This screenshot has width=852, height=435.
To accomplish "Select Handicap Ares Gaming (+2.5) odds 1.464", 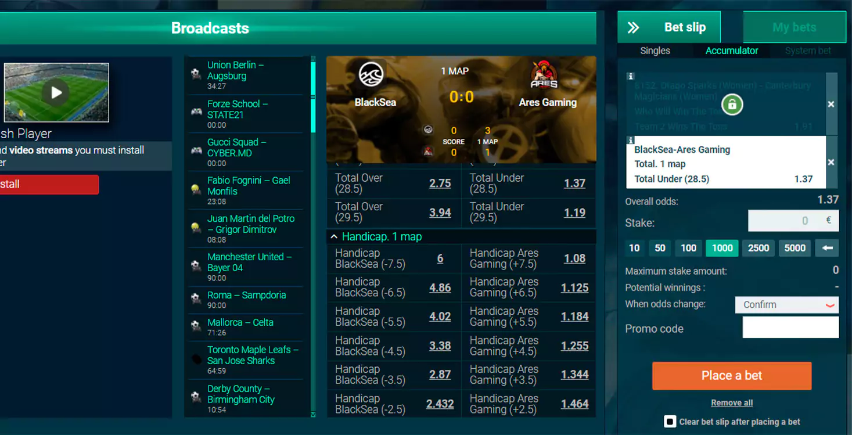I will tap(574, 404).
